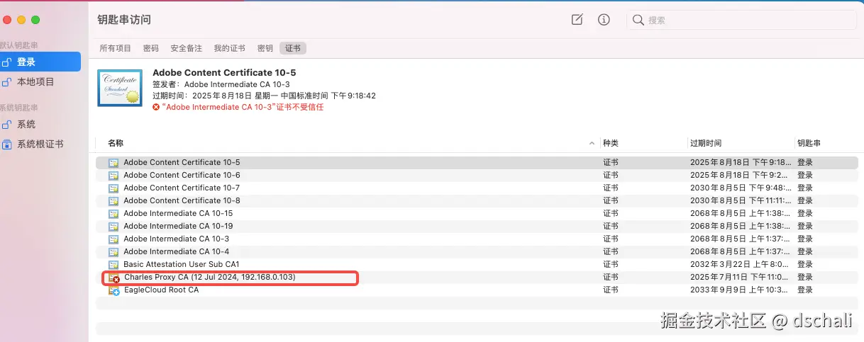Viewport: 864px width, 342px height.
Task: Click the certificate icon for Adobe Intermediate CA 10-4
Action: pyautogui.click(x=113, y=252)
